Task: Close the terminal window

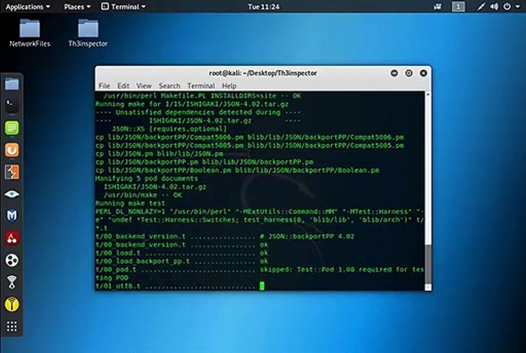Action: click(x=423, y=73)
